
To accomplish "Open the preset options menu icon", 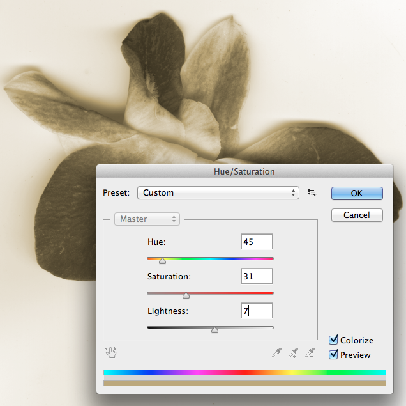I will (312, 192).
